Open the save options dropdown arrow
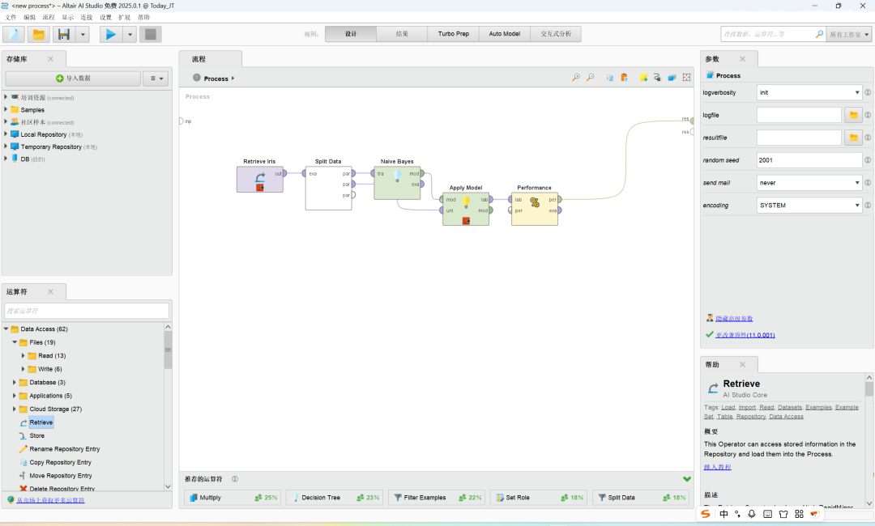 click(x=83, y=35)
